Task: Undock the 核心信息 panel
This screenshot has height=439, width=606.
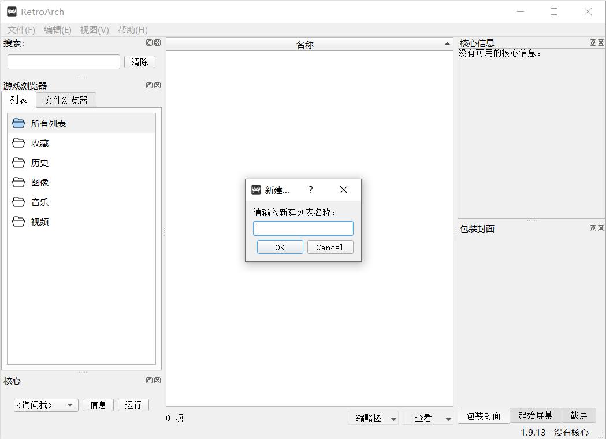Action: pos(593,43)
